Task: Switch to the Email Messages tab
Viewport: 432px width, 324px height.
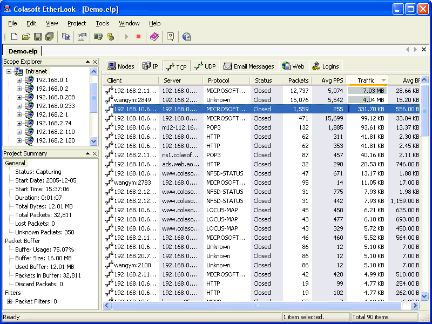Action: coord(248,66)
